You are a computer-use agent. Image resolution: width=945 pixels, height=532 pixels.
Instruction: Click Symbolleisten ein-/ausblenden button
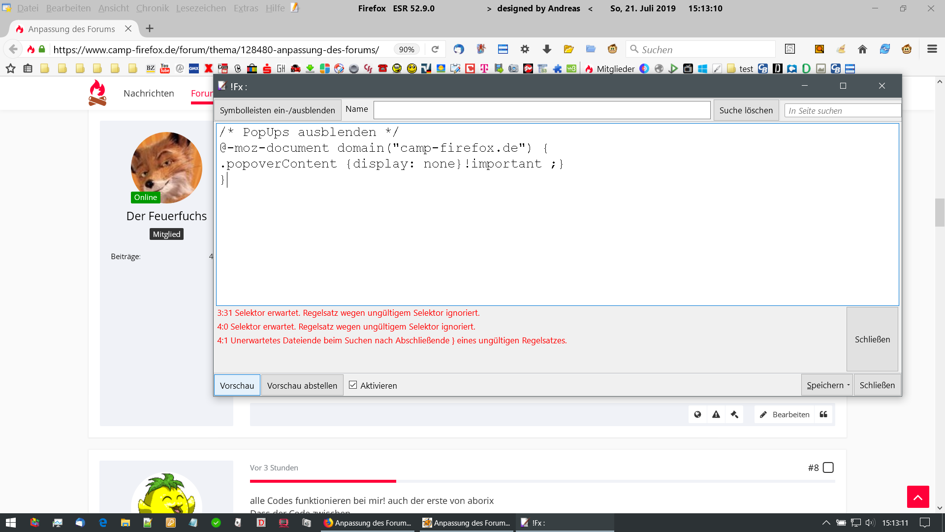(x=277, y=110)
